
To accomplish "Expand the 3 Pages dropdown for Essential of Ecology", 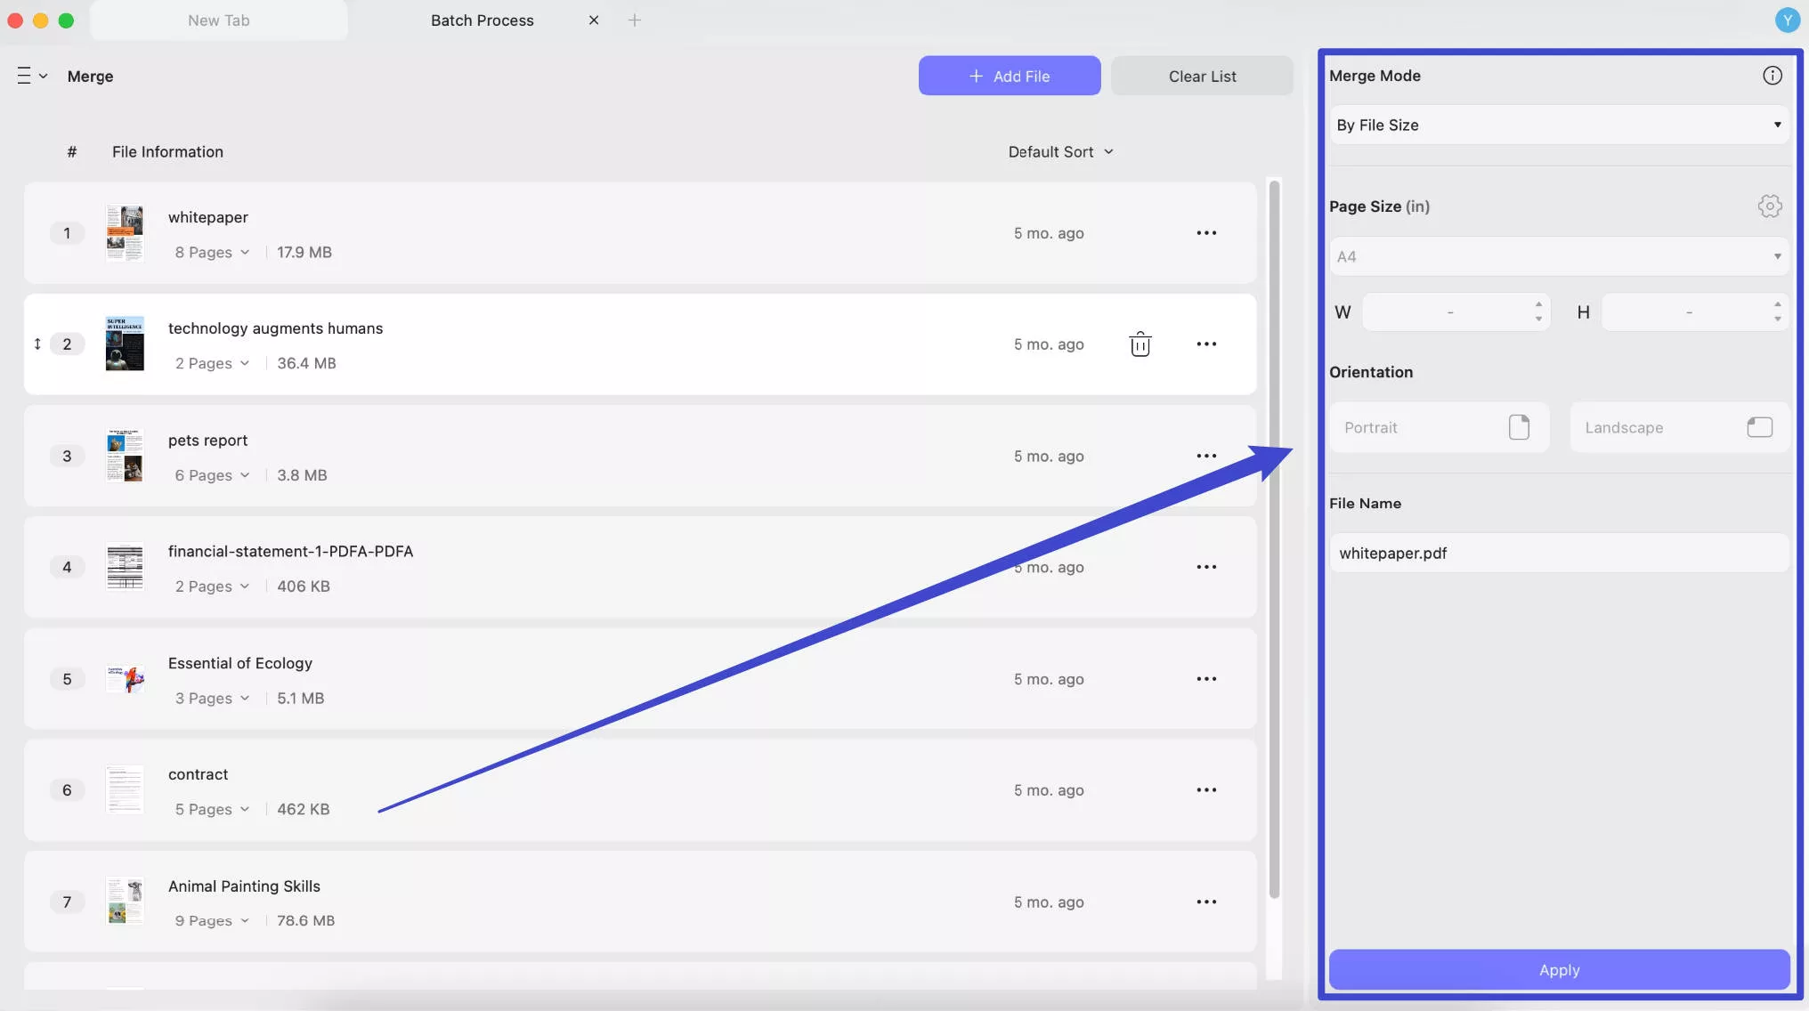I will point(212,699).
